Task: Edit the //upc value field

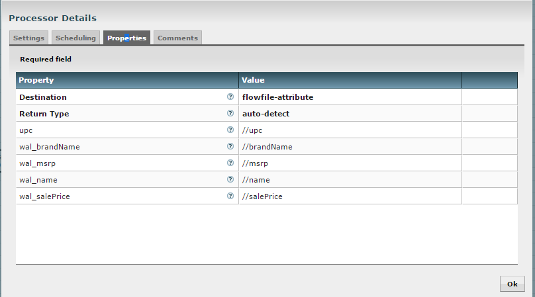Action: 350,130
